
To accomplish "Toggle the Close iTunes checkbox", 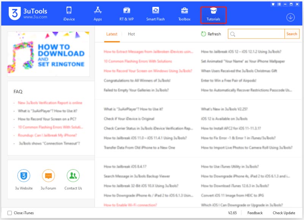I will pyautogui.click(x=9, y=213).
